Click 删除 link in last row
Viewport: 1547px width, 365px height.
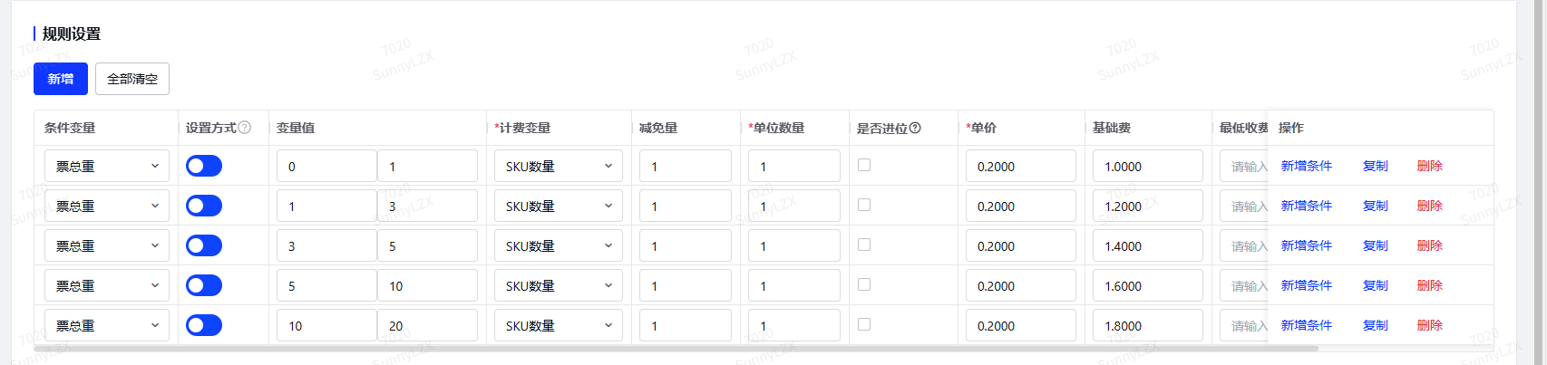click(x=1430, y=325)
